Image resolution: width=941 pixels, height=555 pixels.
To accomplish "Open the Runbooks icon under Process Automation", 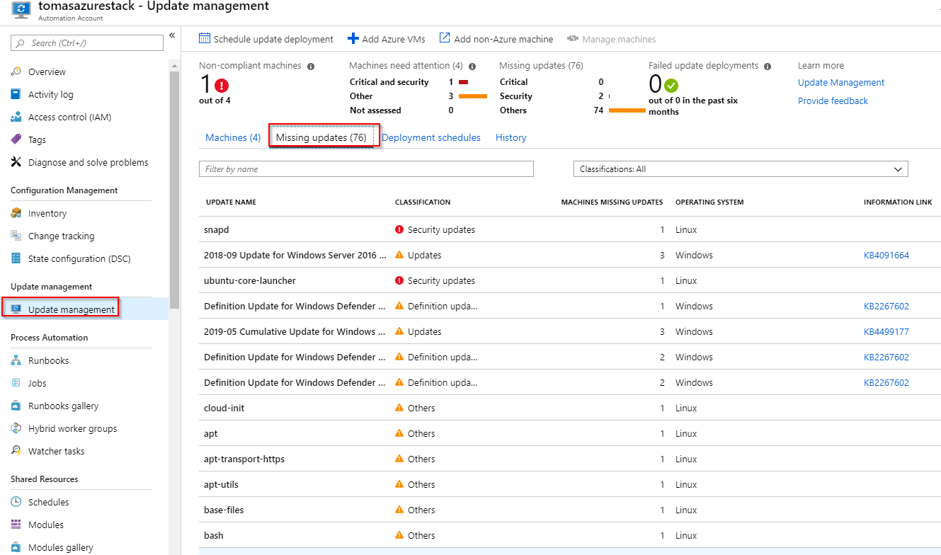I will point(16,360).
